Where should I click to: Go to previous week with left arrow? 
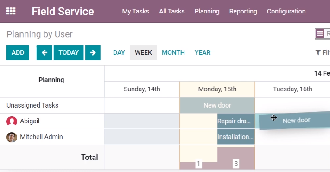pos(44,52)
